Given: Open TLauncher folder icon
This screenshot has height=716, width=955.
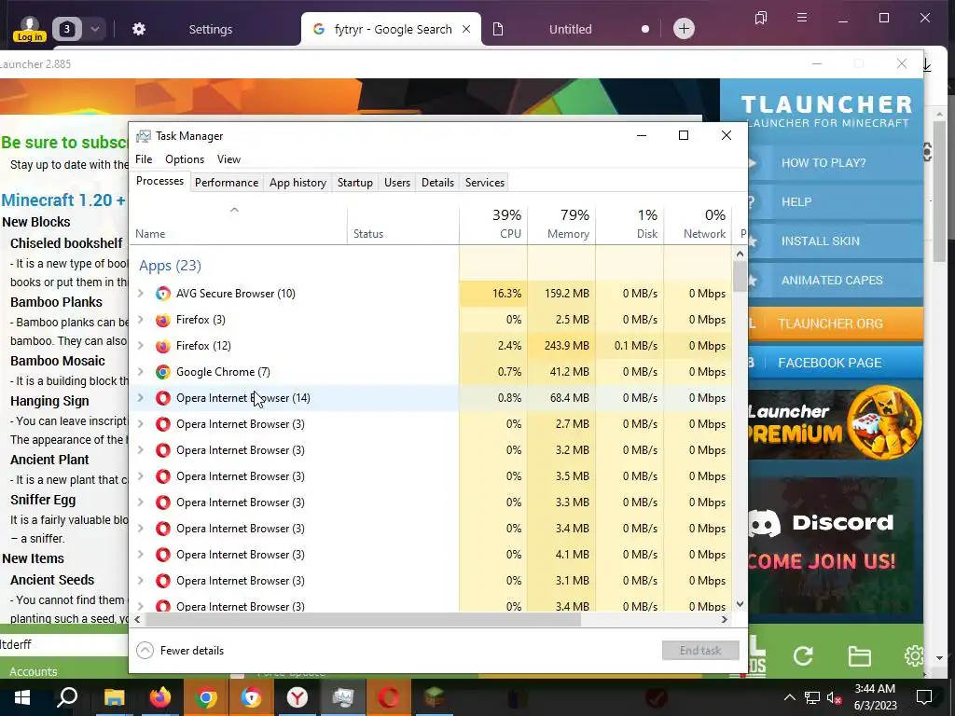Looking at the screenshot, I should [x=859, y=655].
